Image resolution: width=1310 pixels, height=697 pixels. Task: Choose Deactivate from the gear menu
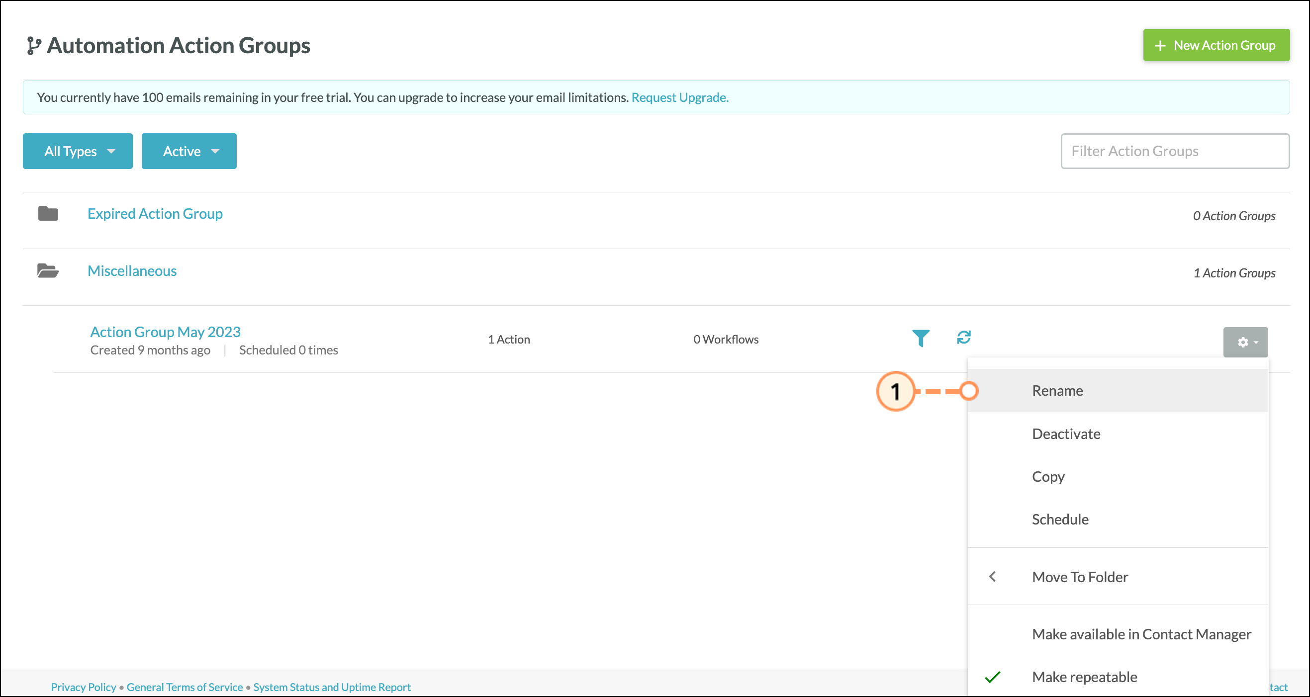[x=1118, y=434]
